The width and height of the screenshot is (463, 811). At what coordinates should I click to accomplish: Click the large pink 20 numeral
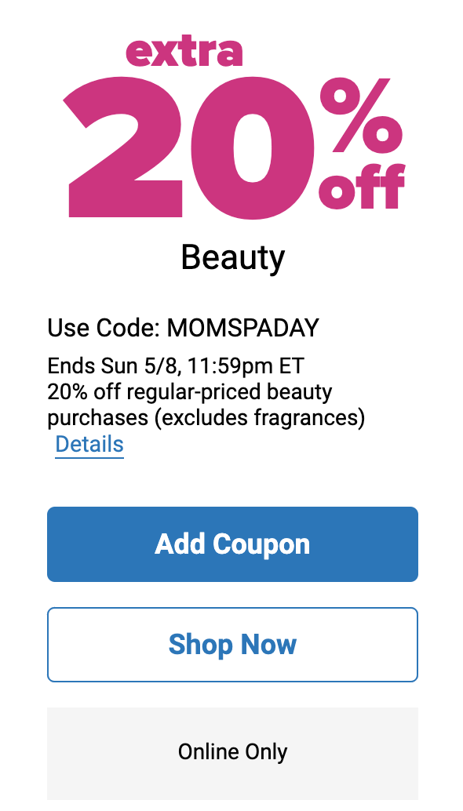(189, 147)
